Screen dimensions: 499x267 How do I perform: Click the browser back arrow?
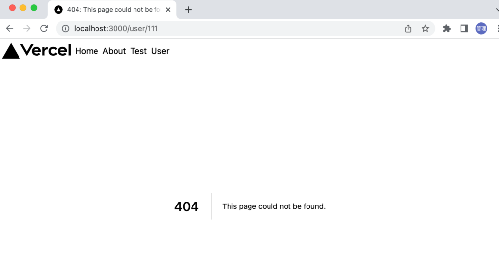(x=10, y=29)
